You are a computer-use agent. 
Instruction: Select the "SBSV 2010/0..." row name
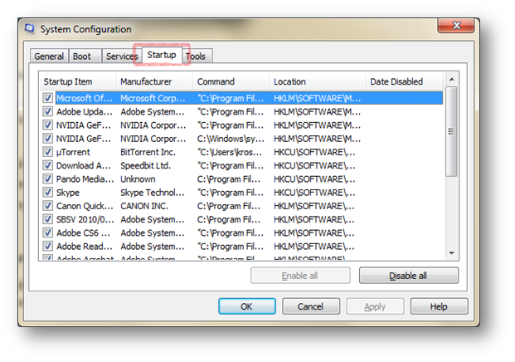85,220
